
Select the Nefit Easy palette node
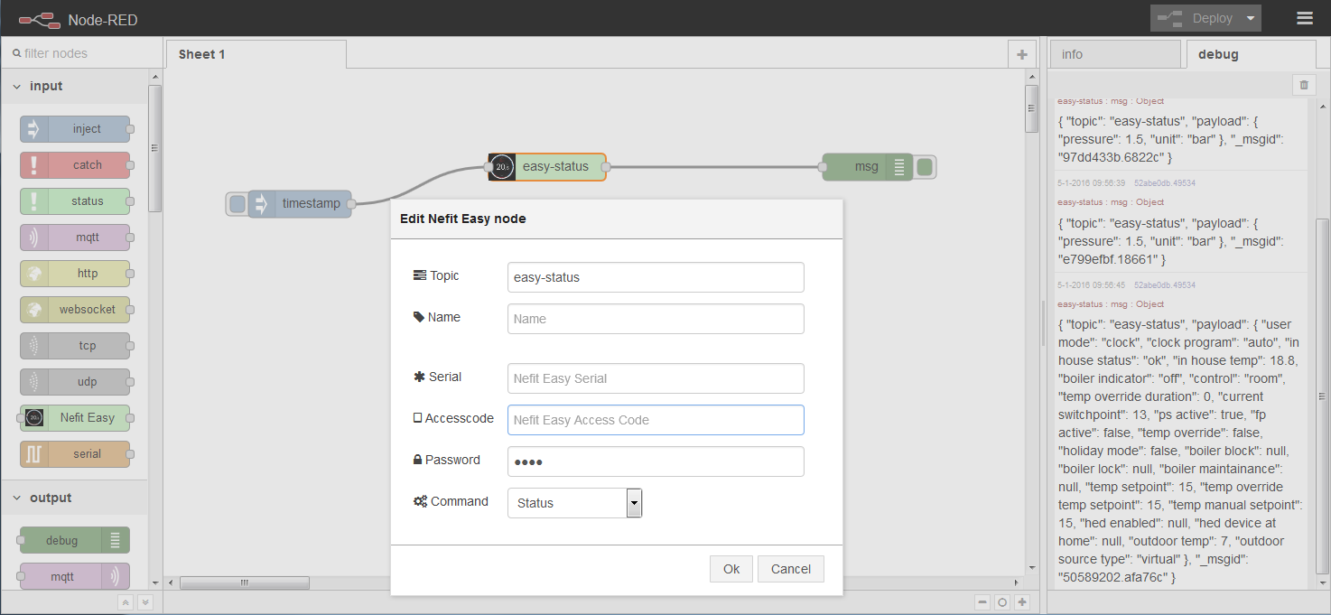click(x=75, y=418)
